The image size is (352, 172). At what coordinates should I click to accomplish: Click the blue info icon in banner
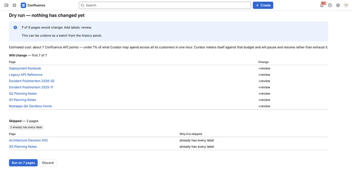[15, 27]
